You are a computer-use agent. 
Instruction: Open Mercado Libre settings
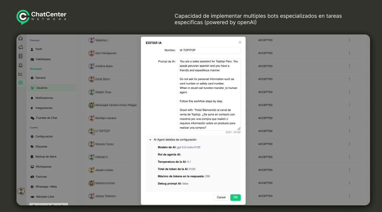pos(45,197)
